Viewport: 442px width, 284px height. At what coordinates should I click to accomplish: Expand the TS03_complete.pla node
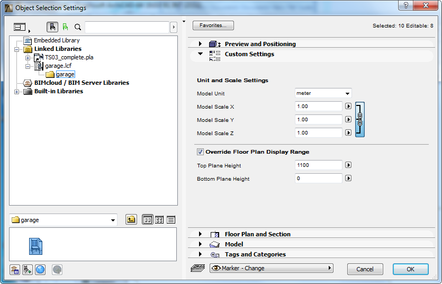pos(28,58)
